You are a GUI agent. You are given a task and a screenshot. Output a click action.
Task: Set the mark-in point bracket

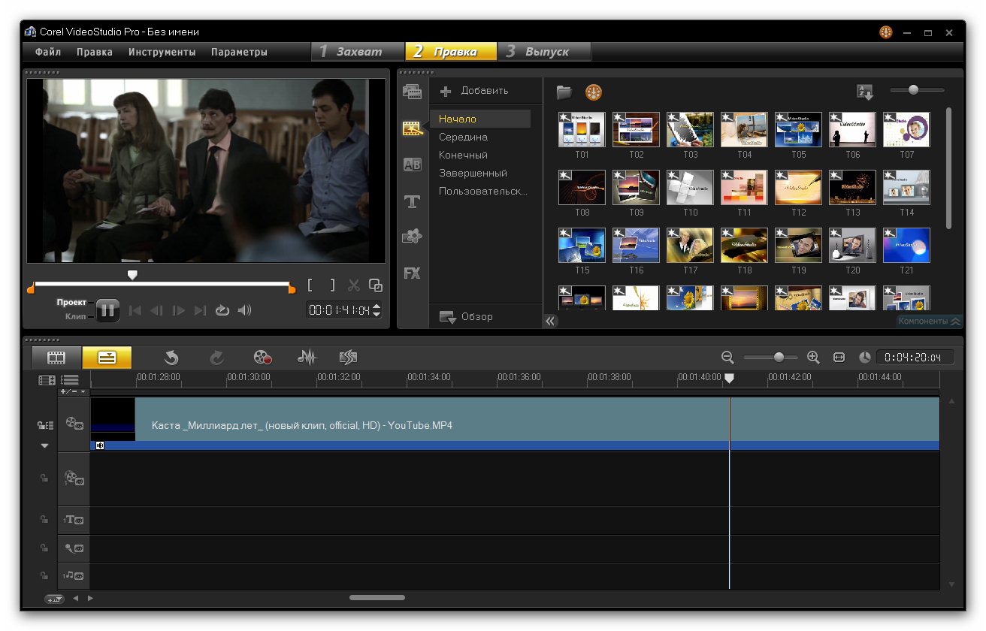(310, 285)
